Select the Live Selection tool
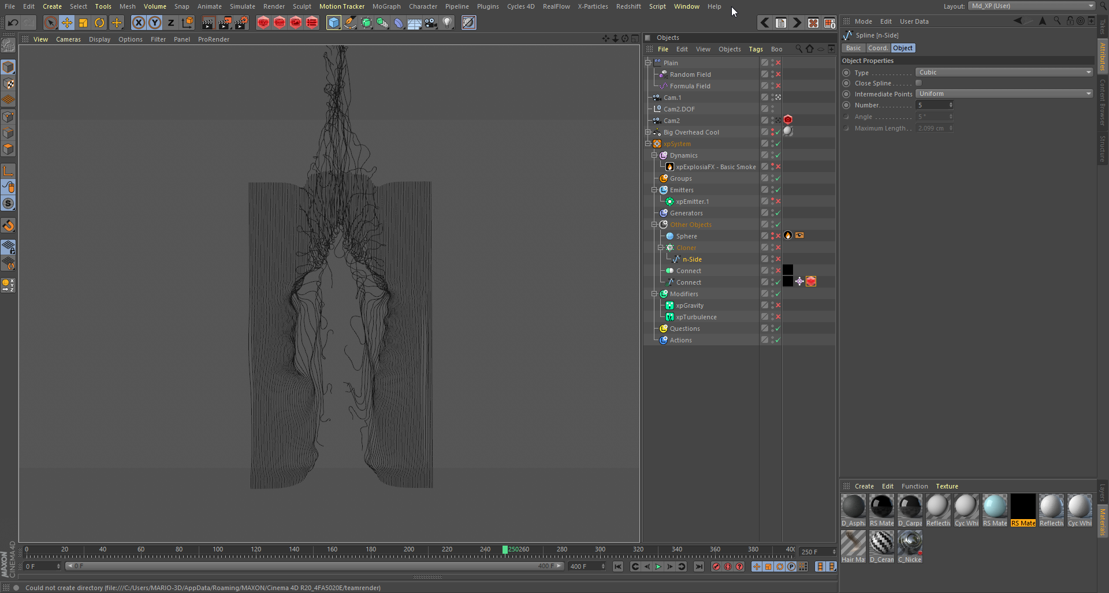Screen dimensions: 1109x593 click(51, 23)
